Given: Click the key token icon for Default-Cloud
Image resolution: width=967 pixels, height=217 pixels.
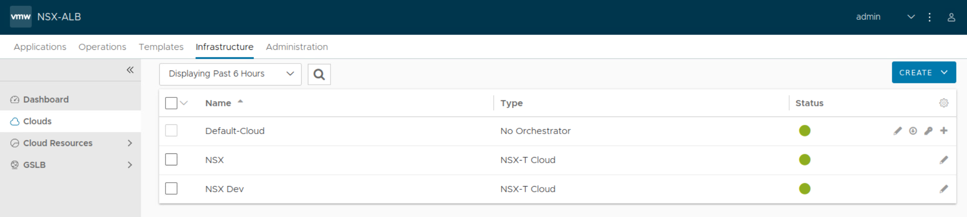Looking at the screenshot, I should coord(928,131).
